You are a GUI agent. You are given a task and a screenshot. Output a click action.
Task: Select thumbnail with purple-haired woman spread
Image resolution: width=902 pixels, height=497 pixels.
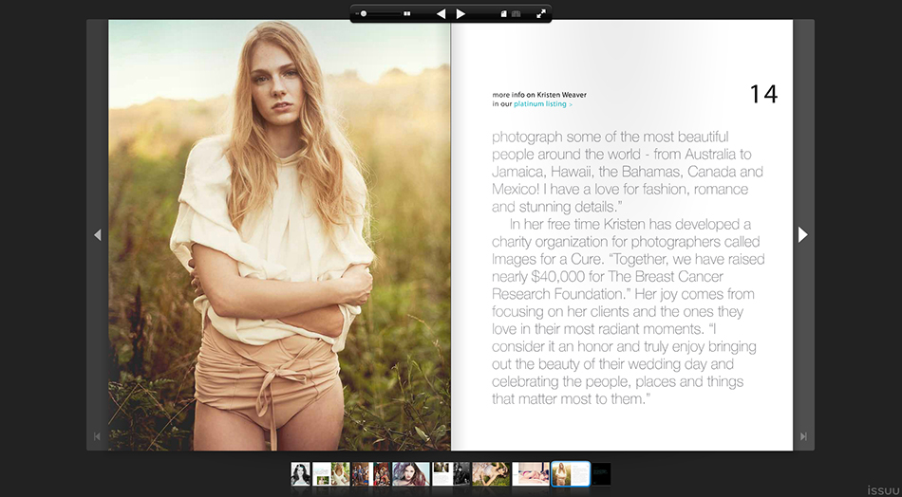coord(411,474)
